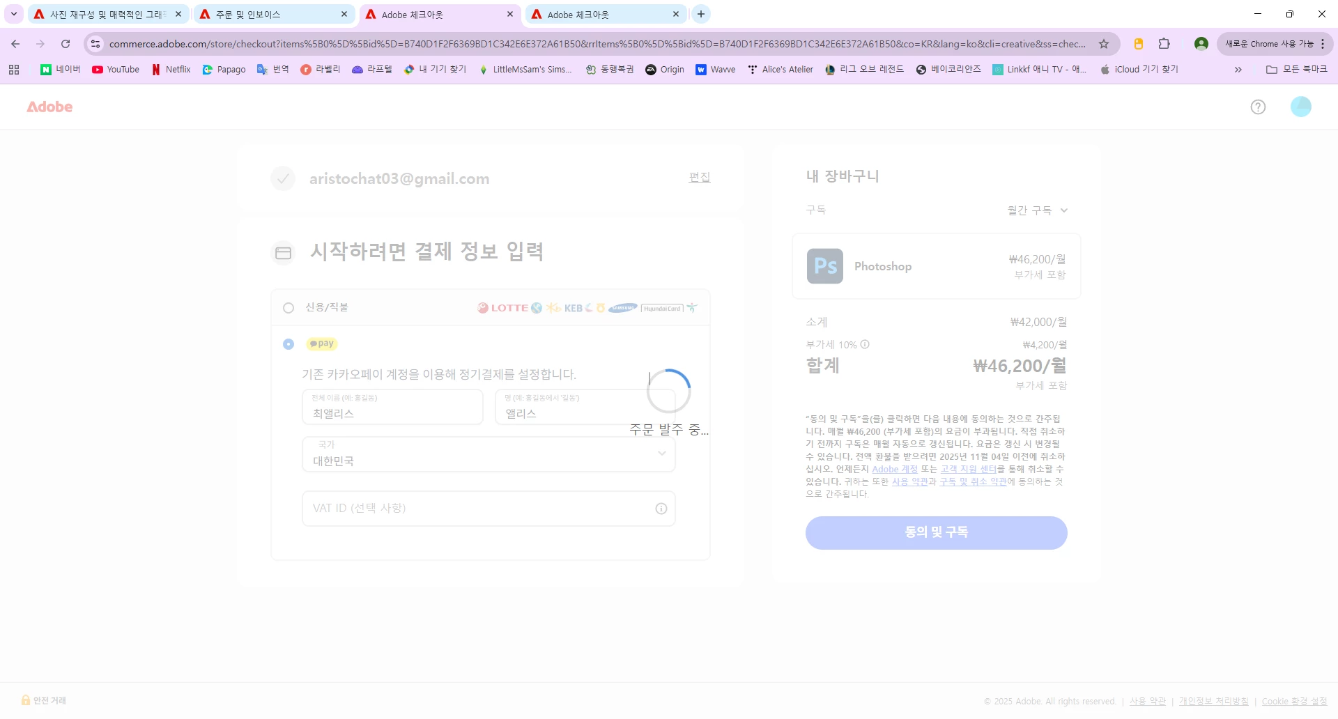Click the 성 field with 앨리스
The image size is (1338, 719).
click(585, 407)
